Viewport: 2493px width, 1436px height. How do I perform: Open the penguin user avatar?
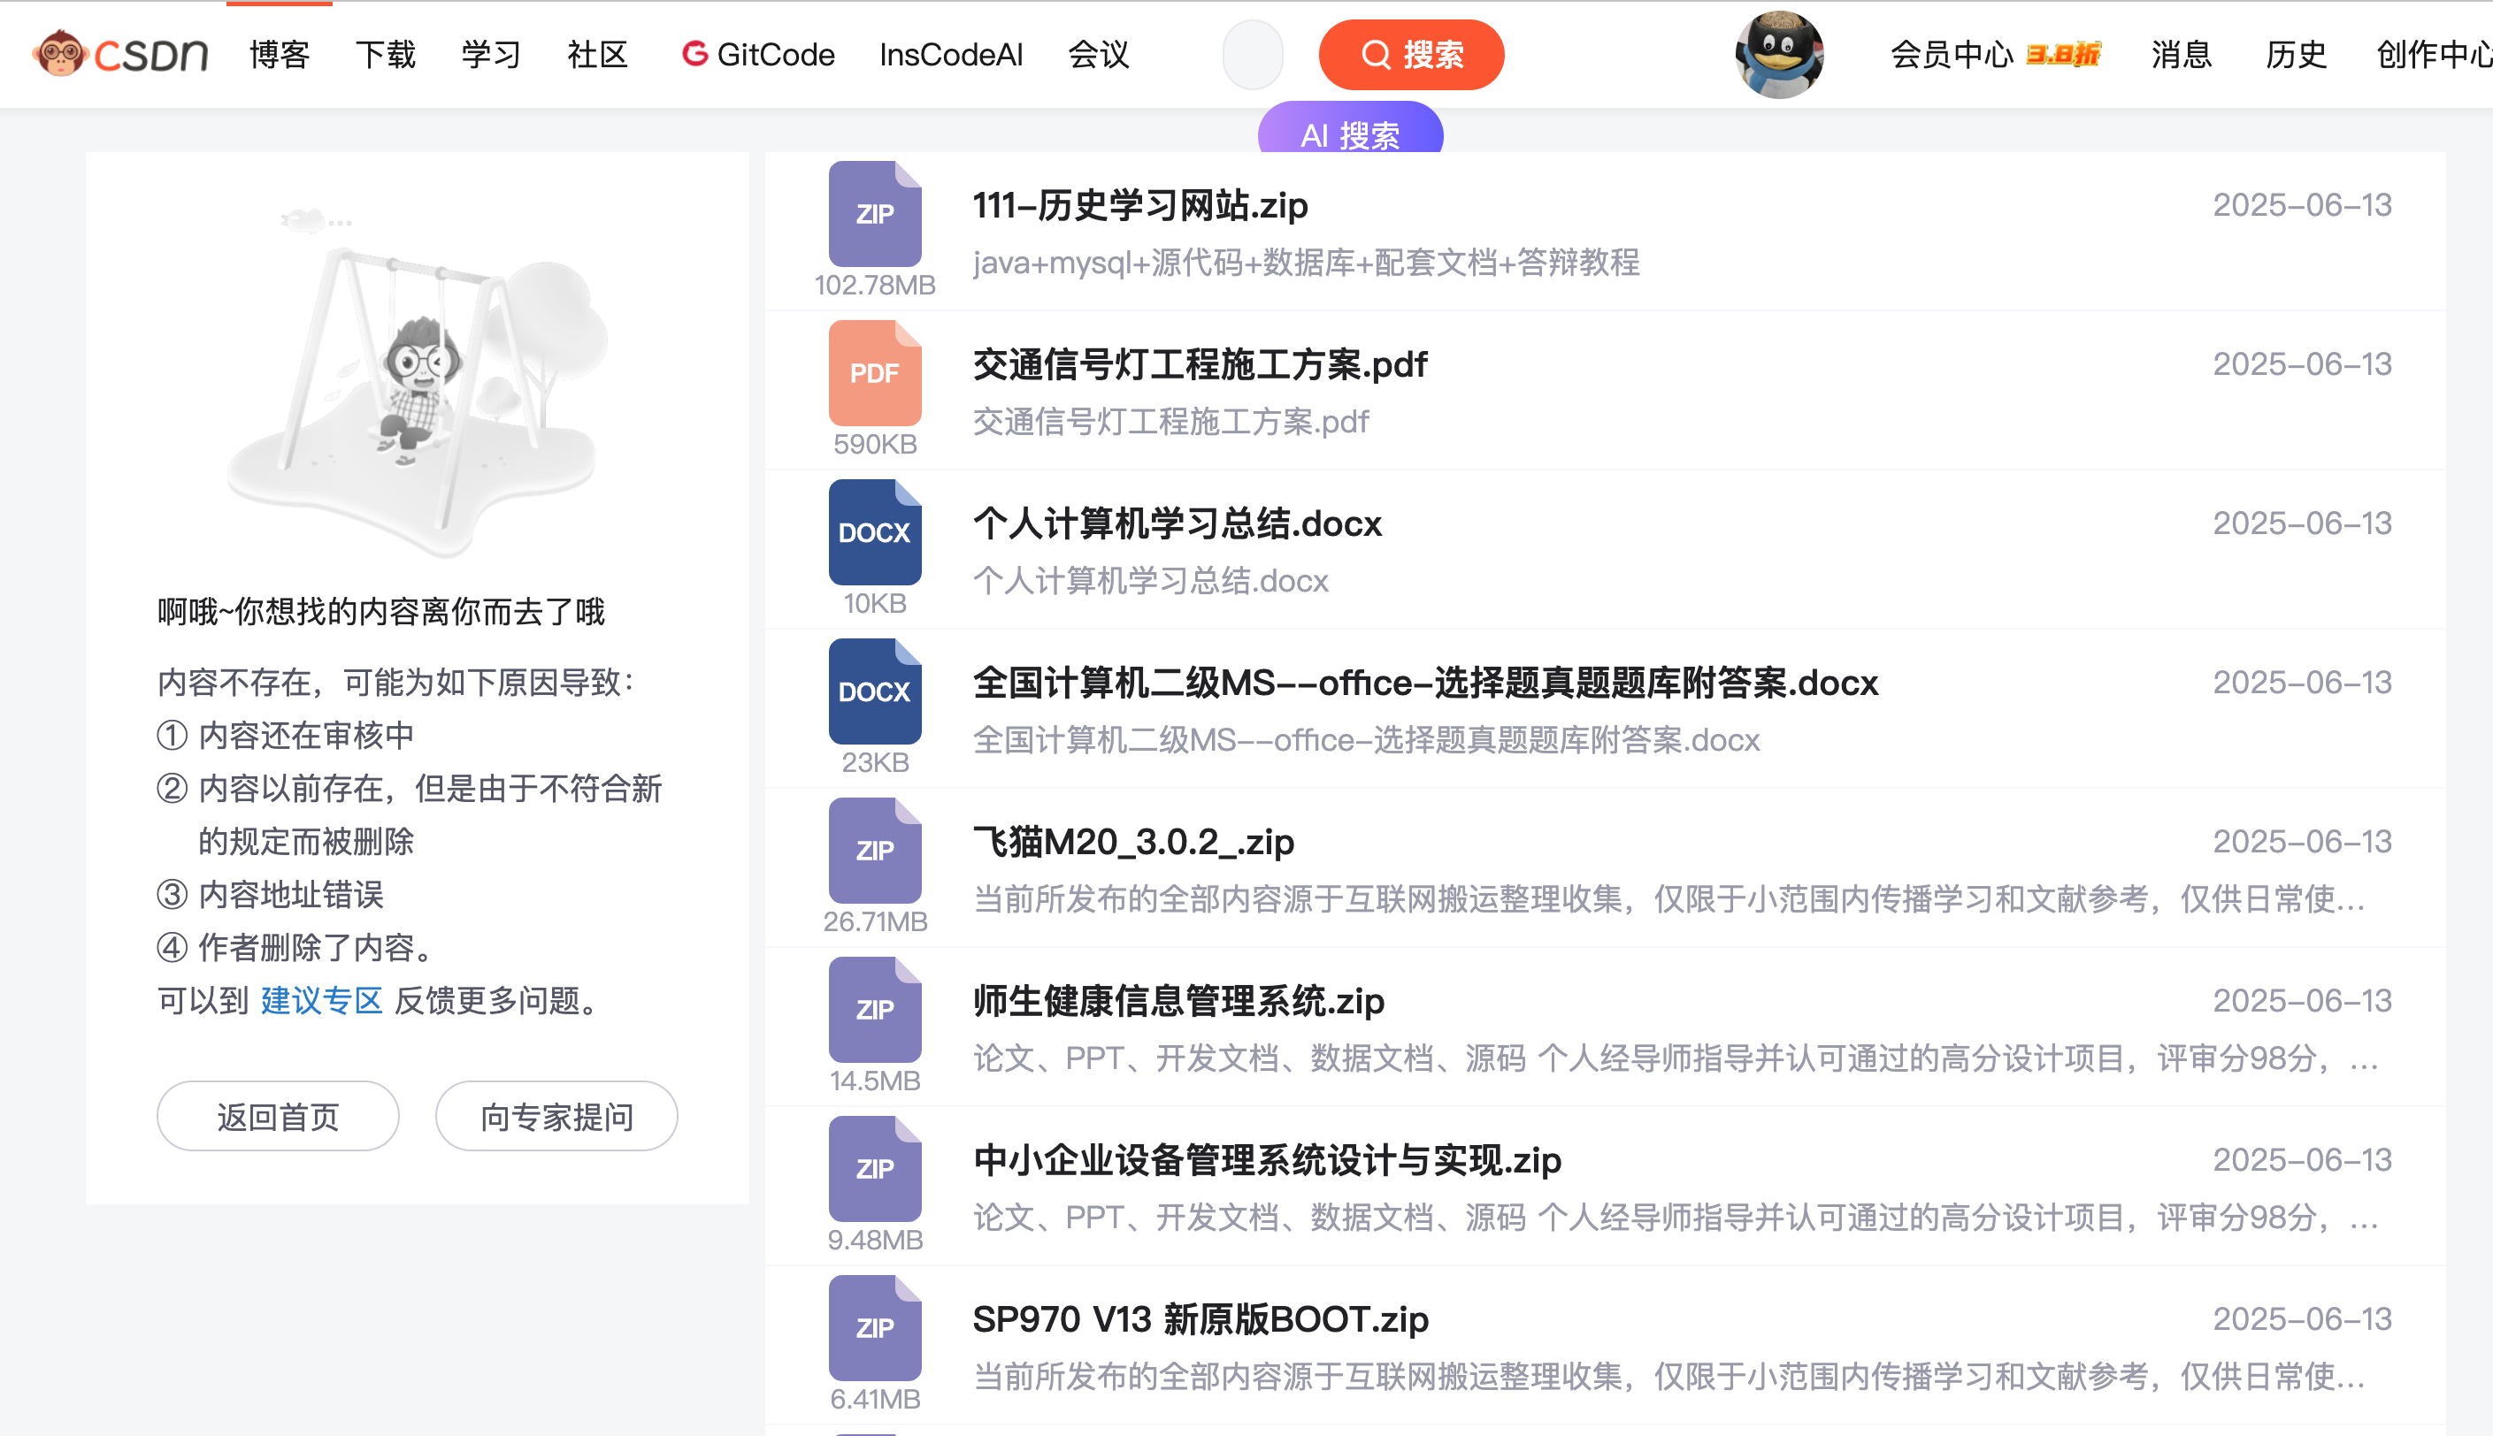[x=1779, y=54]
